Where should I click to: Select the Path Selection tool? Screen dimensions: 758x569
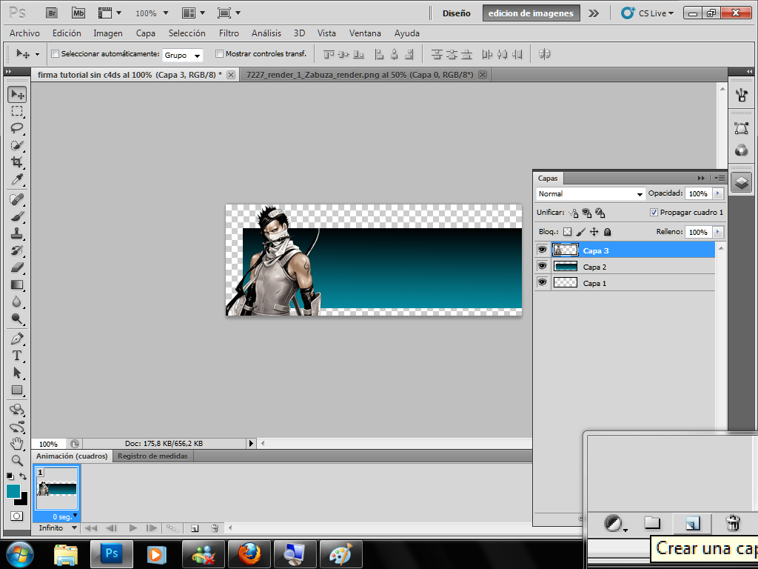(x=17, y=373)
